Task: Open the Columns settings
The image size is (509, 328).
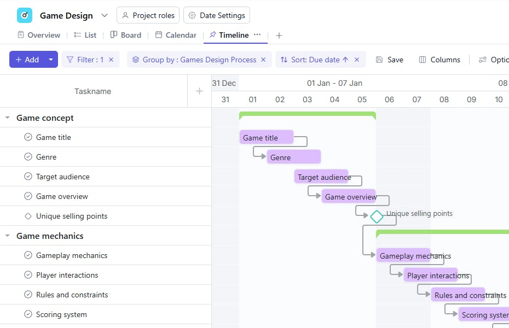Action: click(x=439, y=60)
